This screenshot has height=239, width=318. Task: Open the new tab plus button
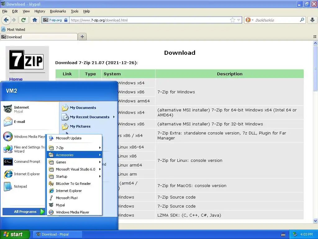(82, 37)
